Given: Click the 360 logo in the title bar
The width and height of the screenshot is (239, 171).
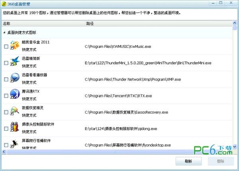Looking at the screenshot, I should coord(4,4).
